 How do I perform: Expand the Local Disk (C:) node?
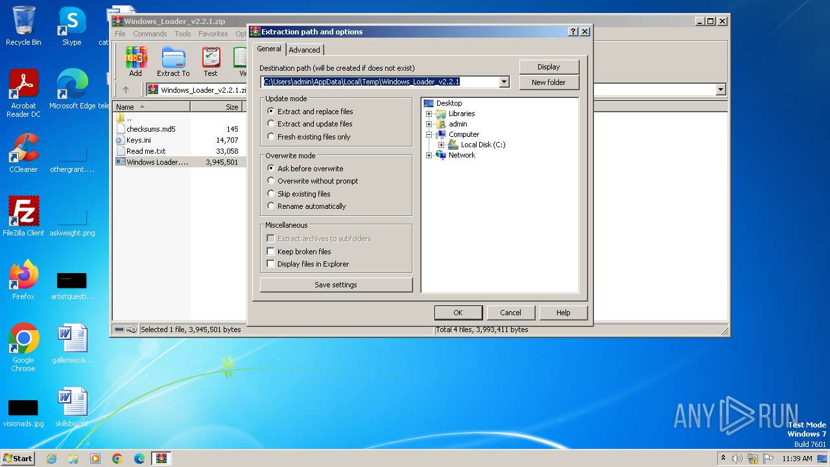[441, 145]
